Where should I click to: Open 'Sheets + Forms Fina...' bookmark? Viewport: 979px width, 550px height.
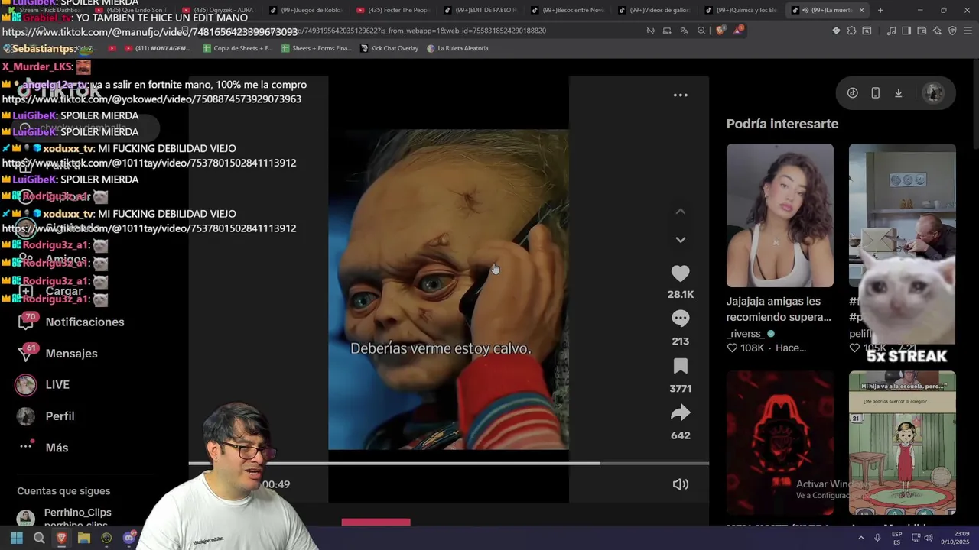(x=317, y=48)
